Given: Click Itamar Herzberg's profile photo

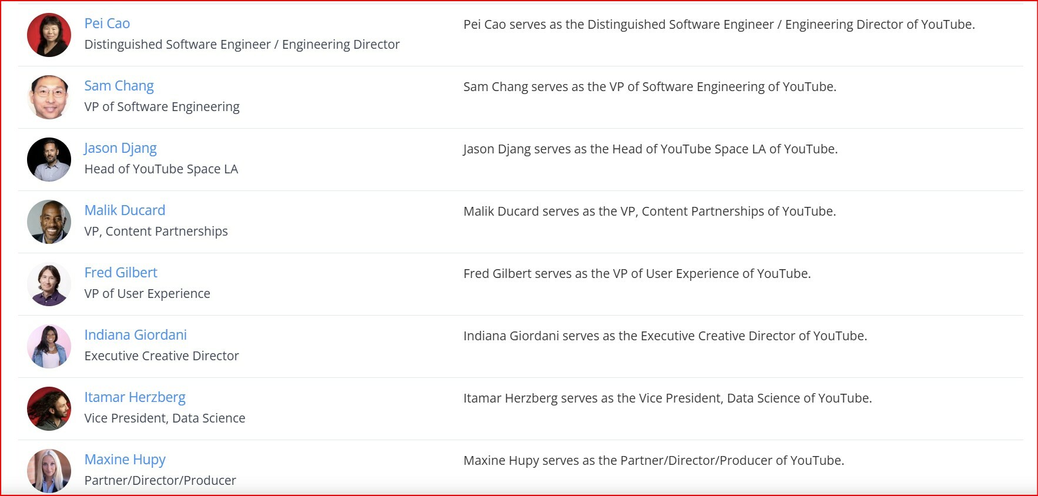Looking at the screenshot, I should click(x=49, y=409).
